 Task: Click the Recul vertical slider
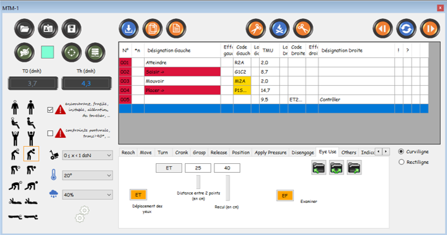click(x=228, y=188)
